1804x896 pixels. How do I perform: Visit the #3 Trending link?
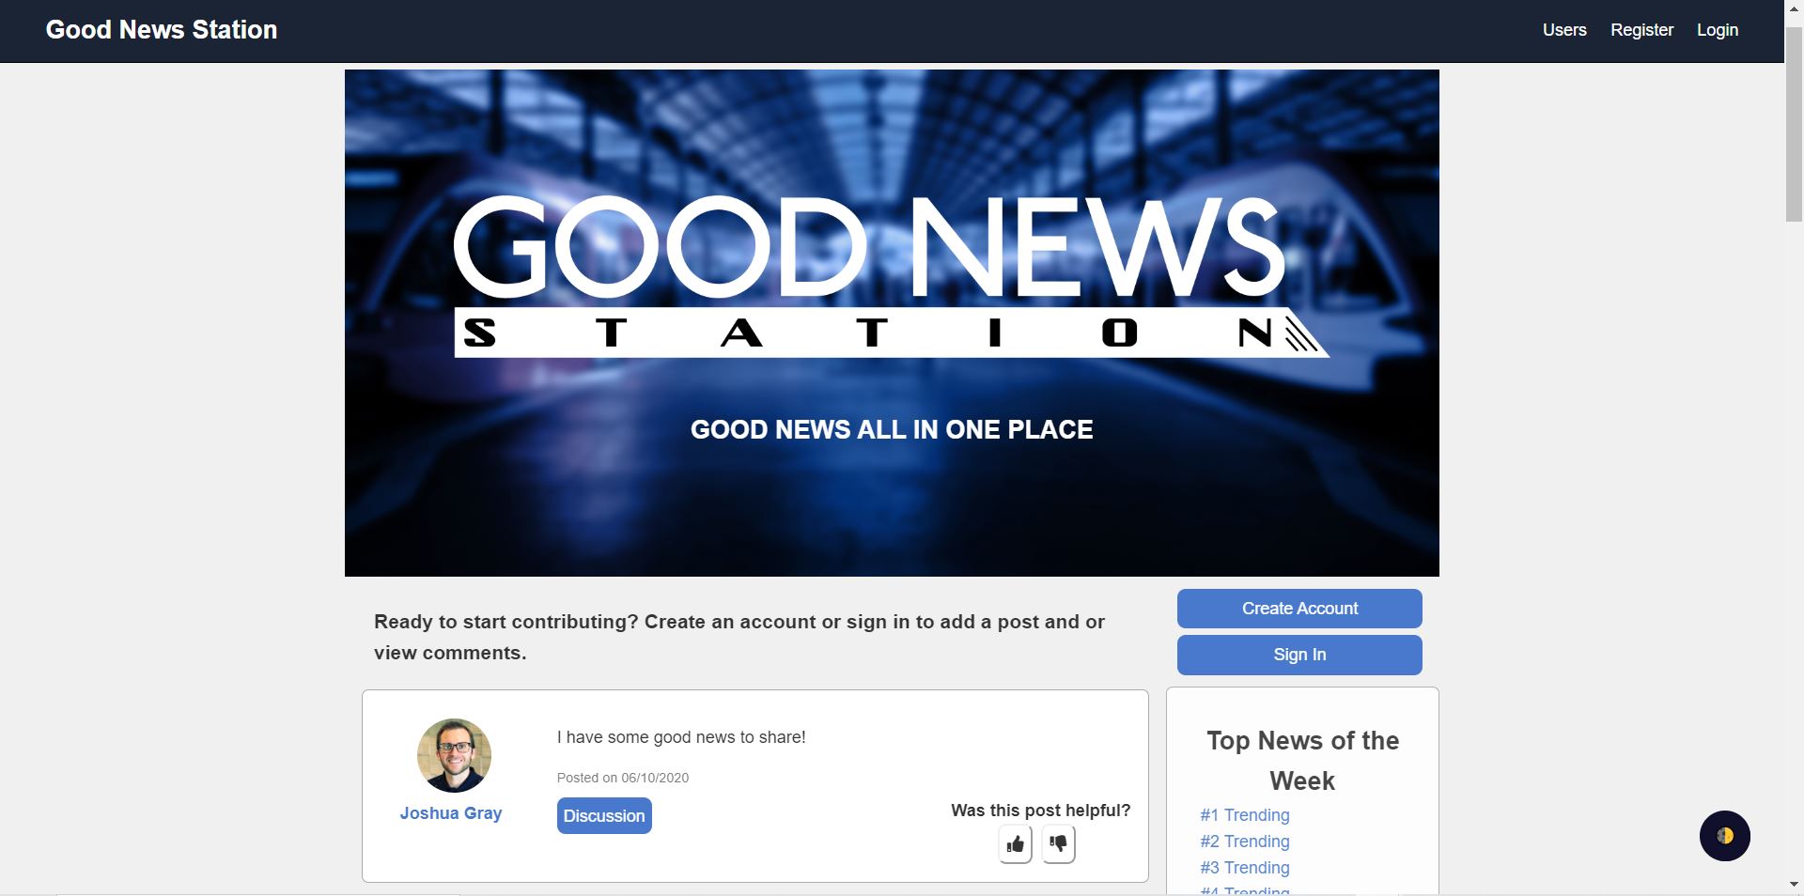pyautogui.click(x=1244, y=868)
